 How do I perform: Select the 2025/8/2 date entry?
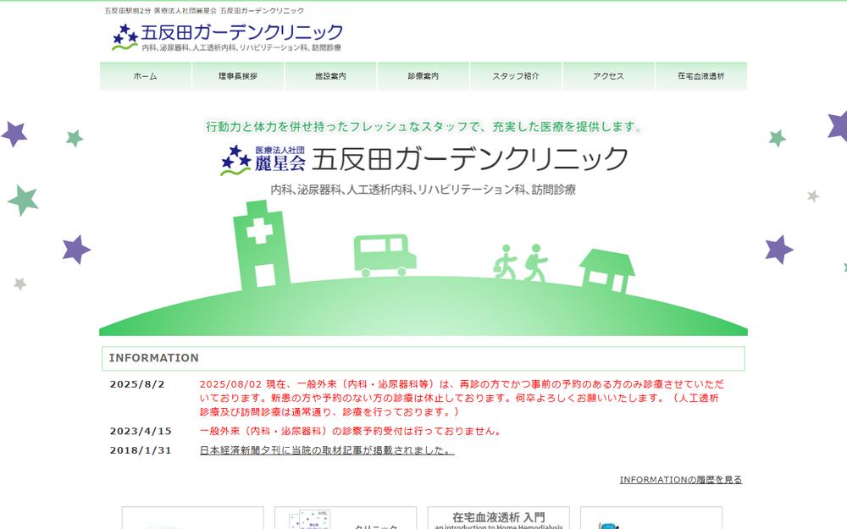(137, 384)
